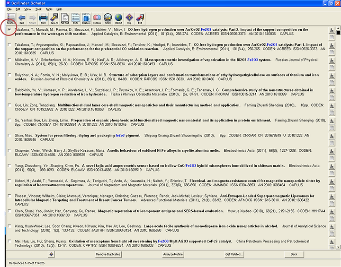
Task: Open the File menu
Action: 9,9
